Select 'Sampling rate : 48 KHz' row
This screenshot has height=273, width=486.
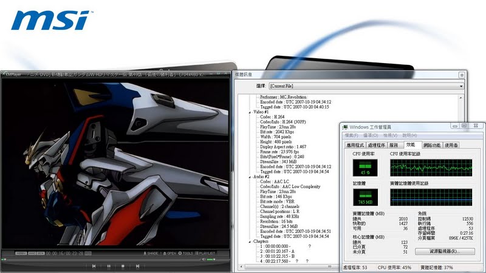tap(279, 217)
